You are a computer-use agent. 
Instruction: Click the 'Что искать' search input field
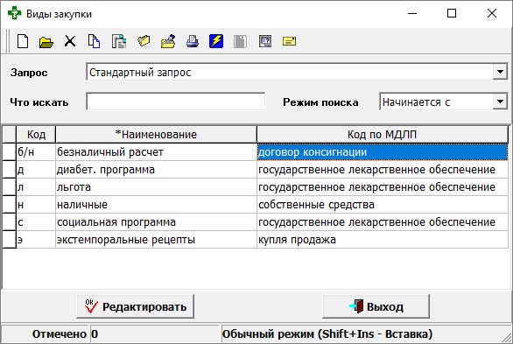click(x=176, y=102)
